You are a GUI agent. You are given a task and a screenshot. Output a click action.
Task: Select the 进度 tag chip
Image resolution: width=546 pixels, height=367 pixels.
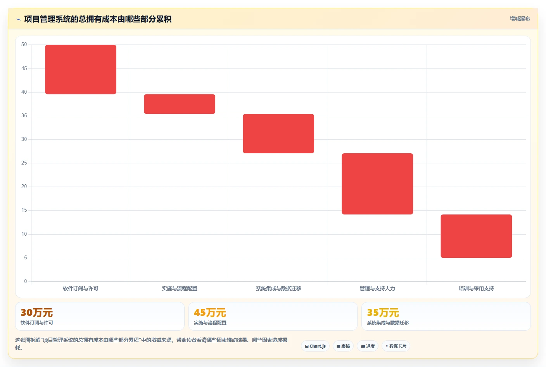(x=368, y=346)
